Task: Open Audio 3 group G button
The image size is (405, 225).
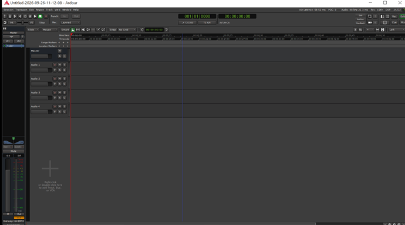Action: click(65, 98)
